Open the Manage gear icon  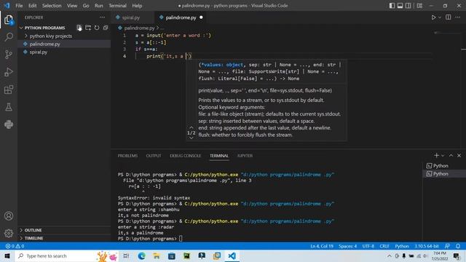9,233
